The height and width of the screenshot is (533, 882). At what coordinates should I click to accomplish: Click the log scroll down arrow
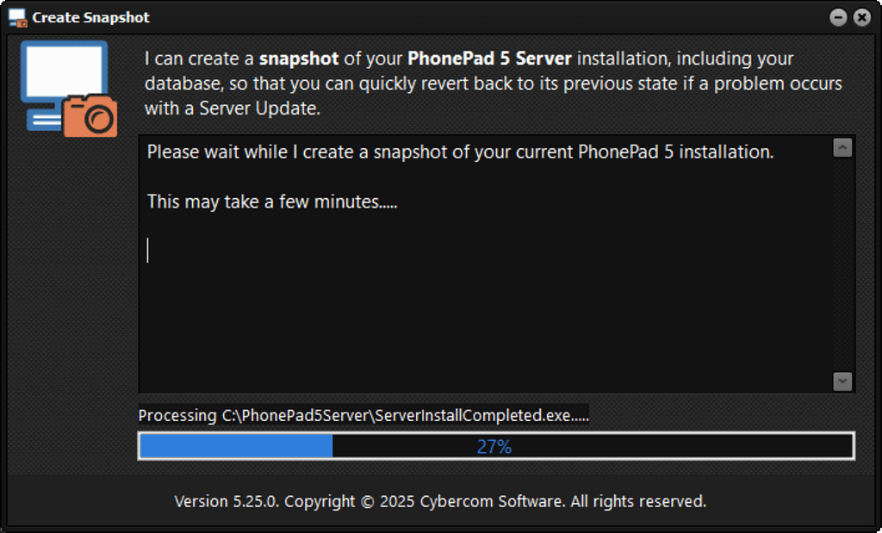click(842, 381)
